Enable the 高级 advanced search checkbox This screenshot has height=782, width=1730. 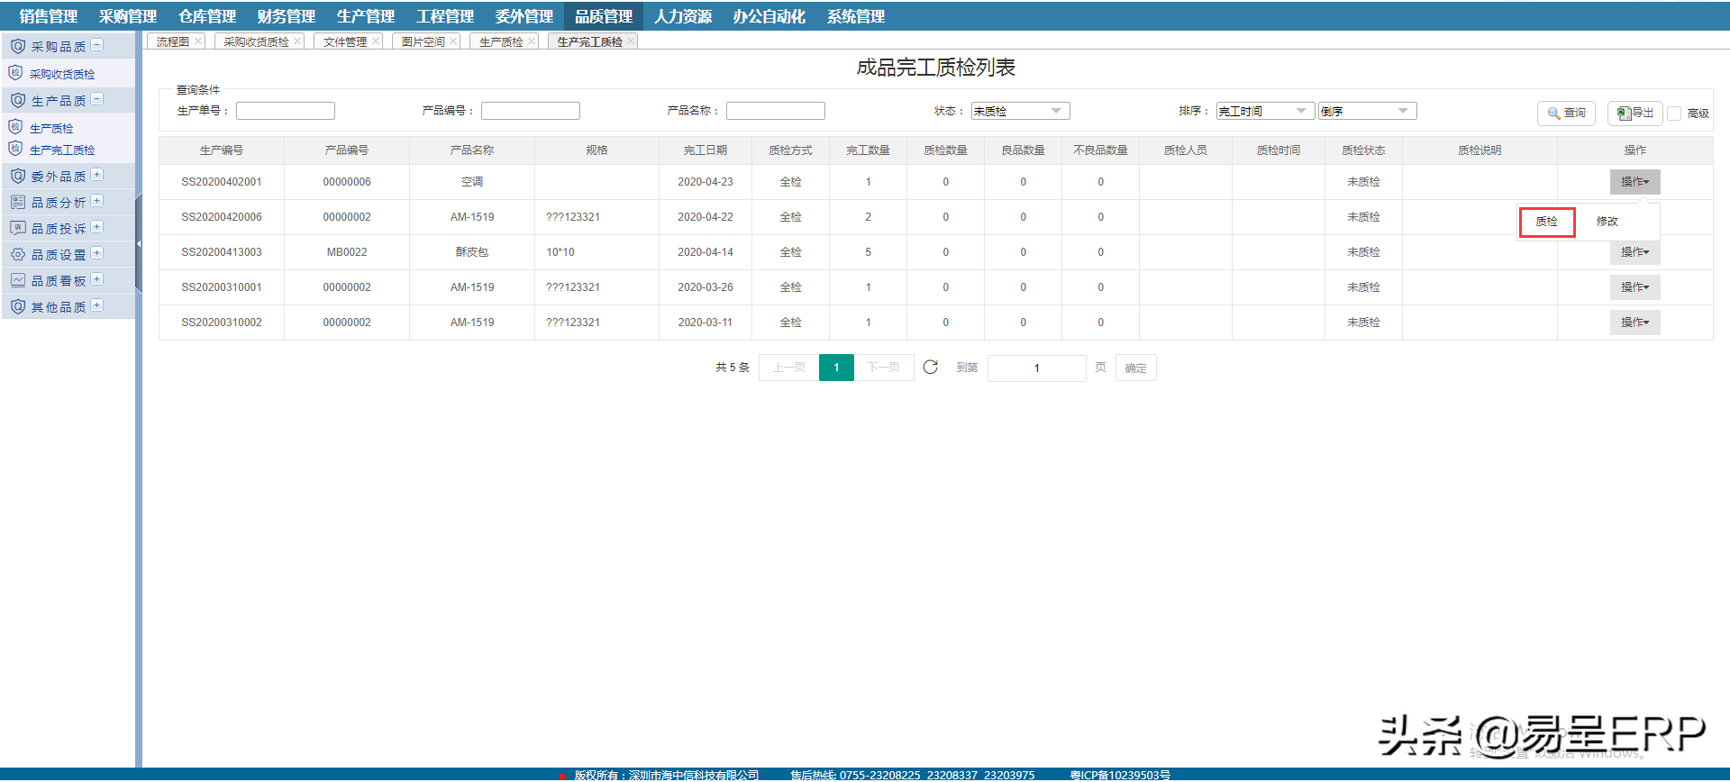pos(1674,114)
